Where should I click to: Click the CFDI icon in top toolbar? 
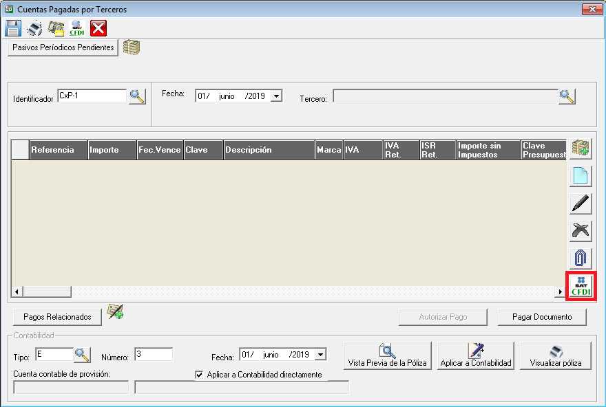click(x=77, y=28)
